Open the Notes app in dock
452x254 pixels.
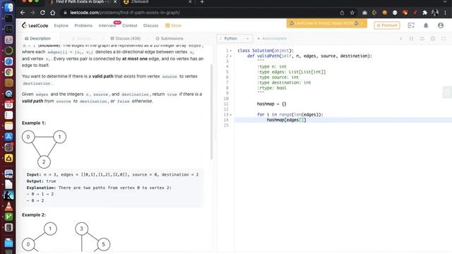point(8,126)
